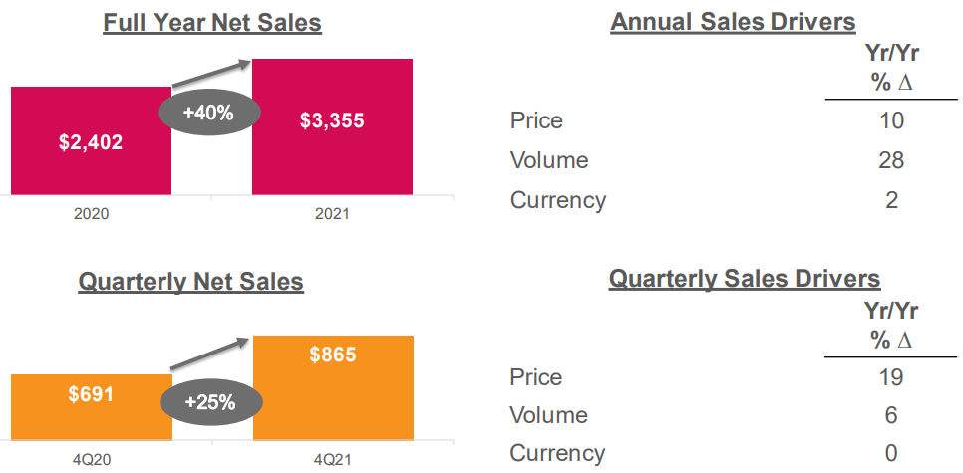
Task: Select the crimson 2020 bar showing $2,402
Action: [x=91, y=141]
